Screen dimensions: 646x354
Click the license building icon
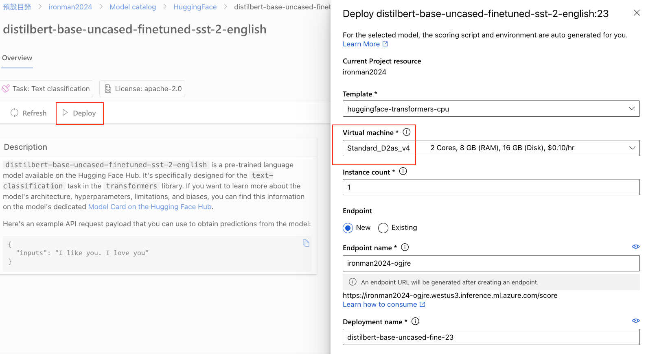click(x=108, y=88)
